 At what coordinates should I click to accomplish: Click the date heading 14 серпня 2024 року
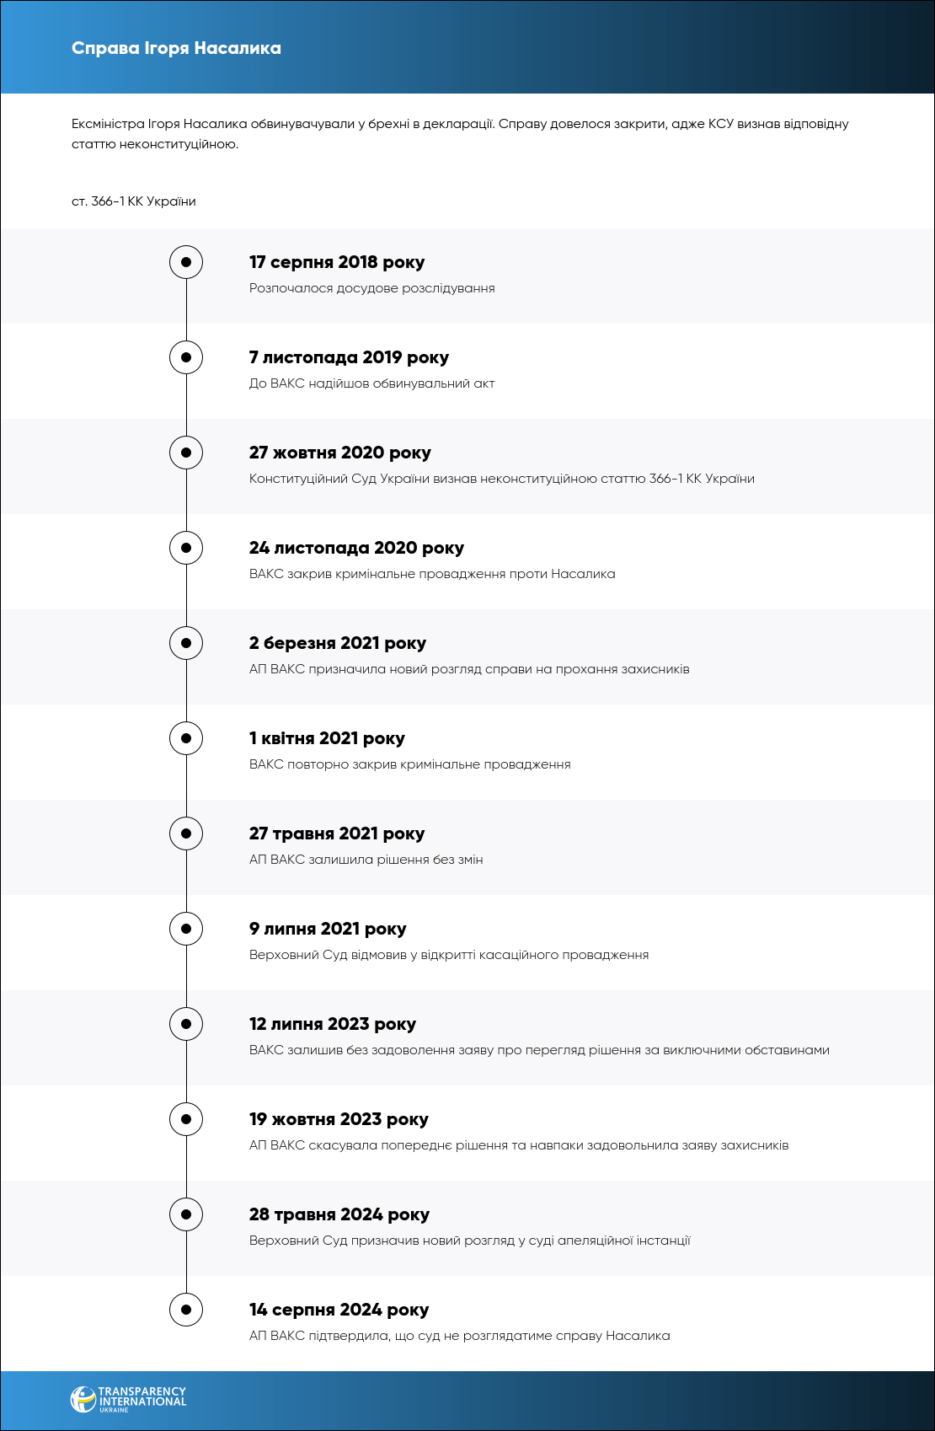coord(339,1310)
